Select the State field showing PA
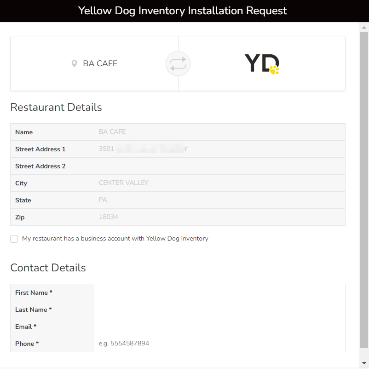Viewport: 369px width, 373px height. (219, 200)
